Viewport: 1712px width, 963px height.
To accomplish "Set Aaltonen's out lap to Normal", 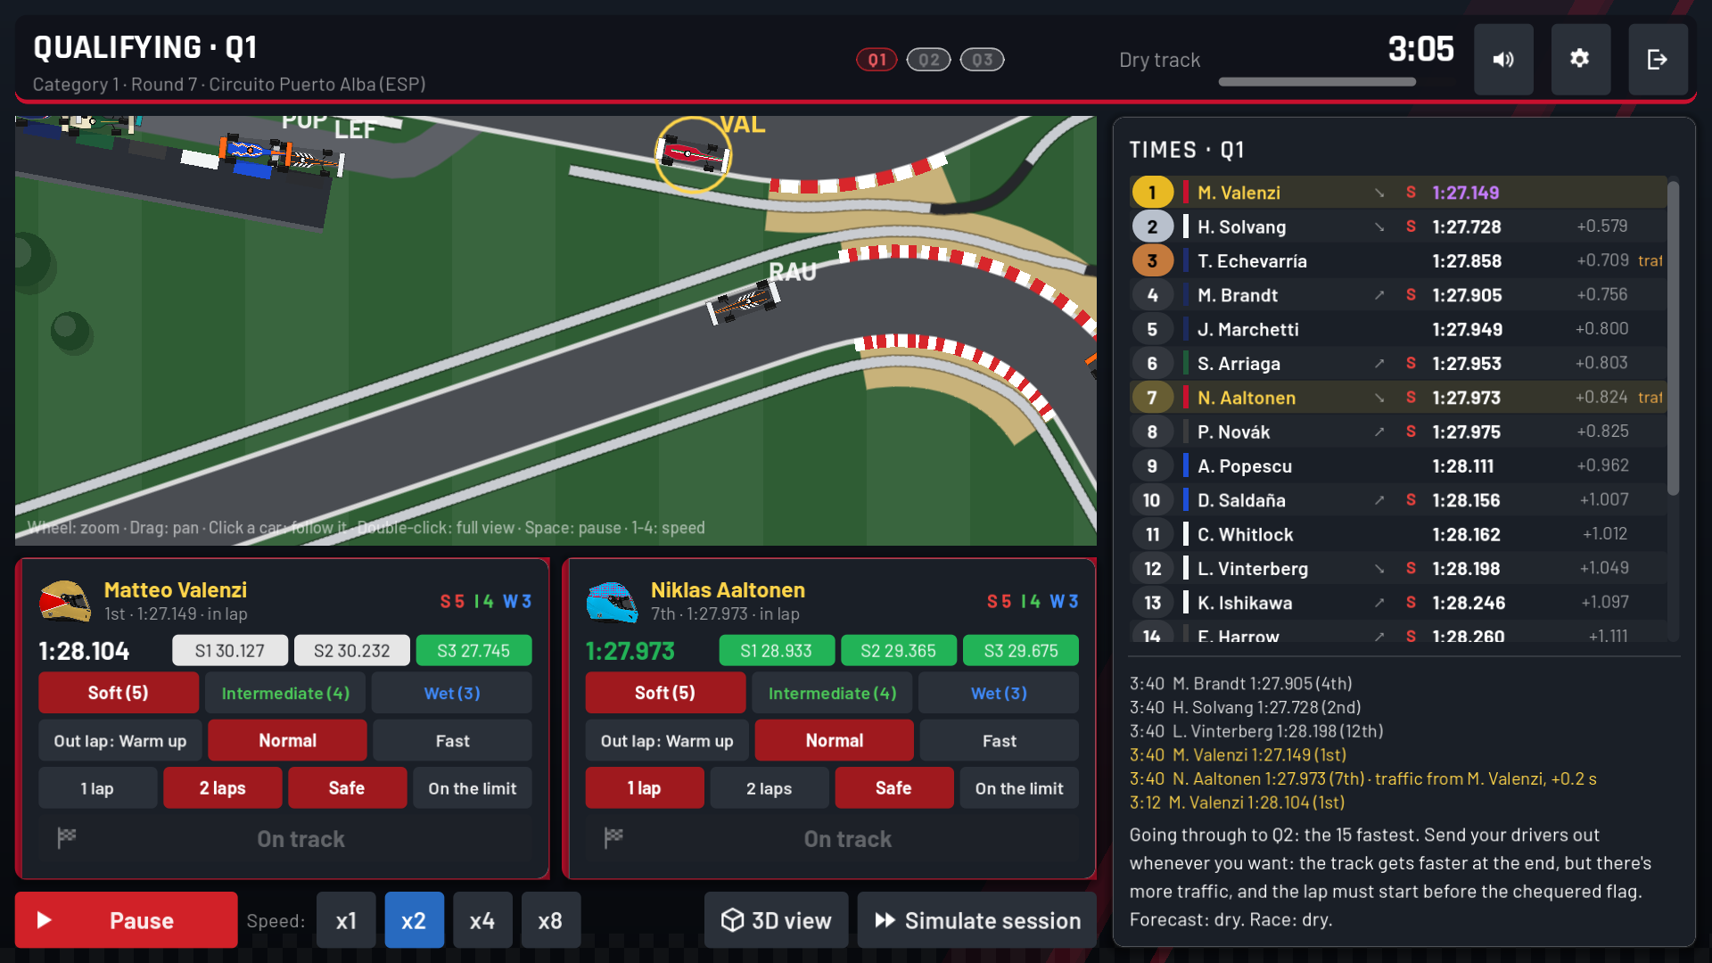I will 835,741.
